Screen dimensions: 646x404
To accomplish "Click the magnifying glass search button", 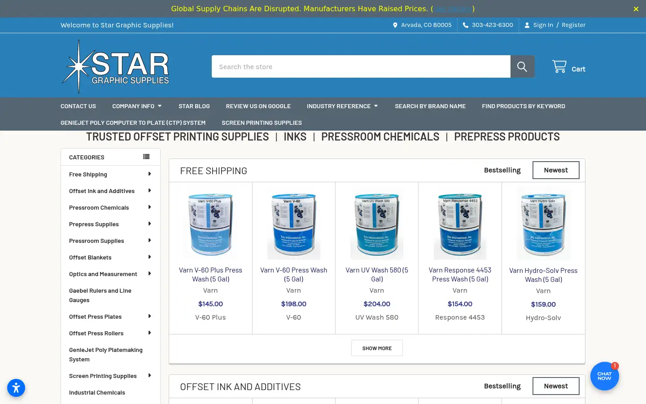I will coord(522,66).
